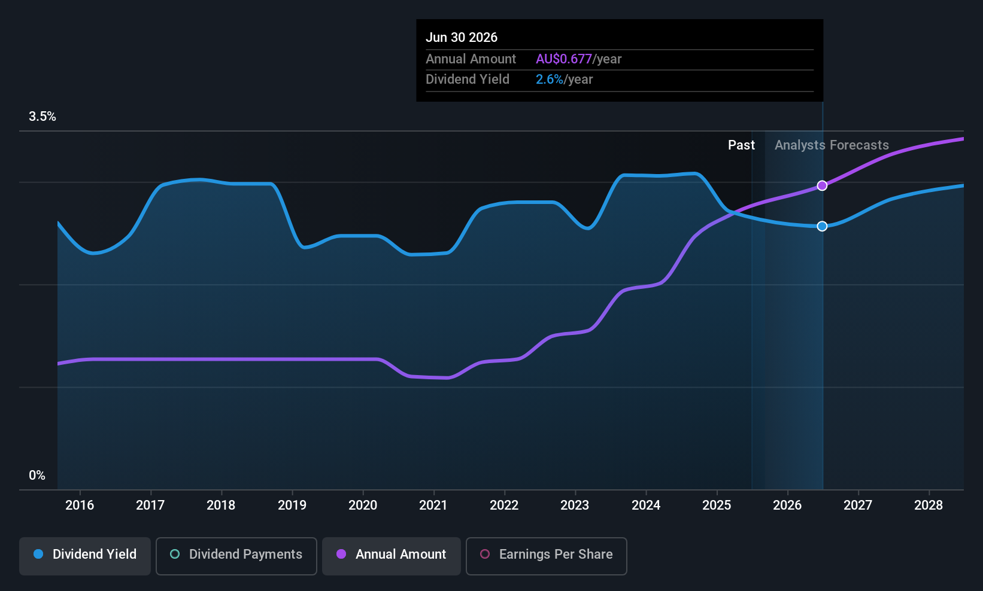This screenshot has width=983, height=591.
Task: Click the 3.5% y-axis label
Action: [x=43, y=117]
